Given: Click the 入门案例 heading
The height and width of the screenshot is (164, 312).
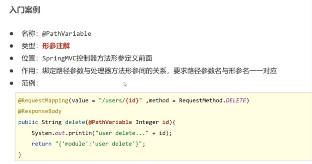Looking at the screenshot, I should pyautogui.click(x=25, y=10).
